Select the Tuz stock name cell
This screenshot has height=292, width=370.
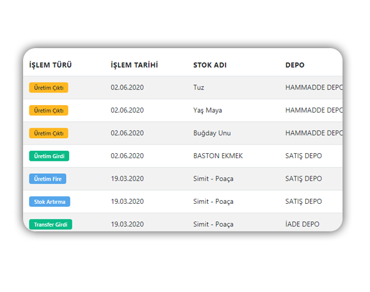click(198, 88)
